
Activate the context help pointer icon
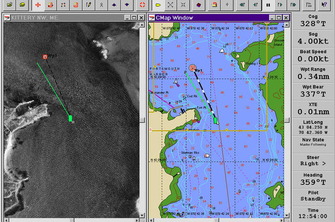pos(324,5)
